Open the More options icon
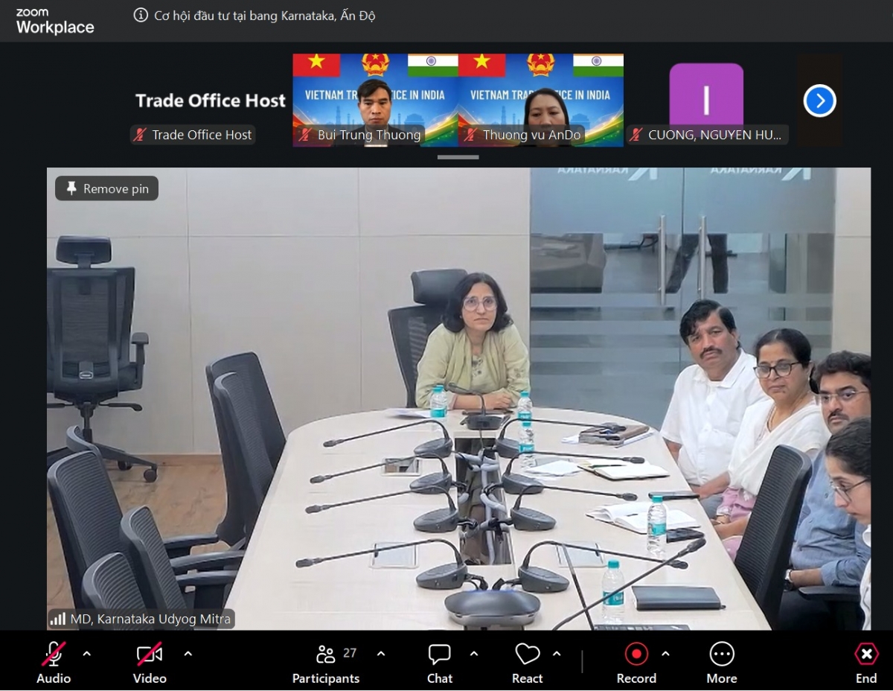The width and height of the screenshot is (893, 691). point(721,655)
